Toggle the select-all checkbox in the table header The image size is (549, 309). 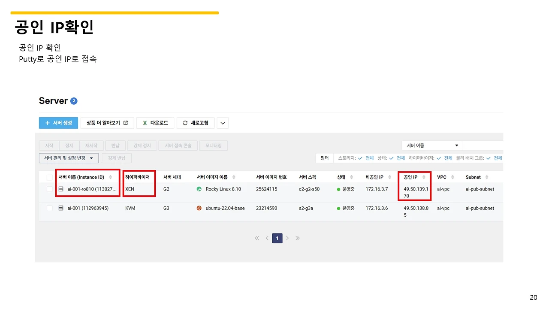click(x=49, y=177)
